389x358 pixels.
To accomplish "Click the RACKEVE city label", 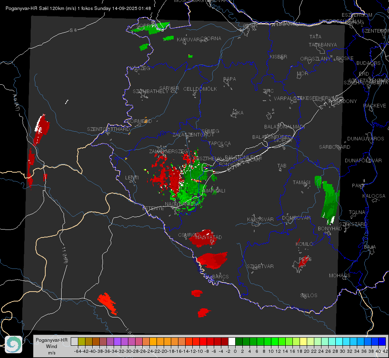I will [375, 106].
